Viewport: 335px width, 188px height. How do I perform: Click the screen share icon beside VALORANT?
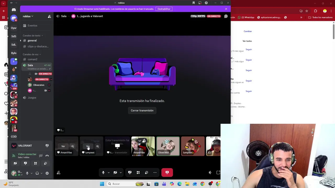tap(47, 146)
